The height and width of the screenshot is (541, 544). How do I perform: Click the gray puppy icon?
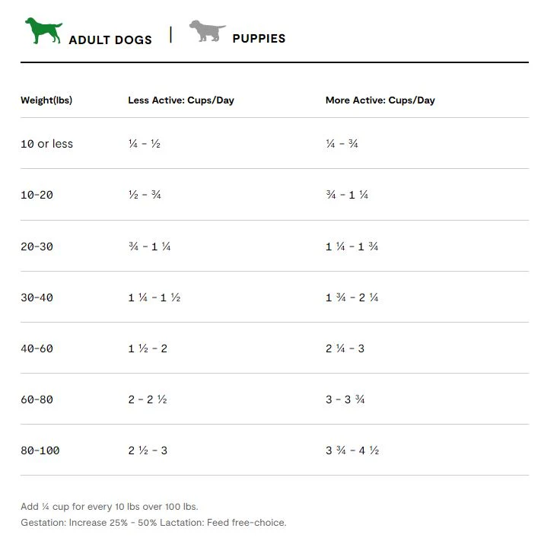207,30
